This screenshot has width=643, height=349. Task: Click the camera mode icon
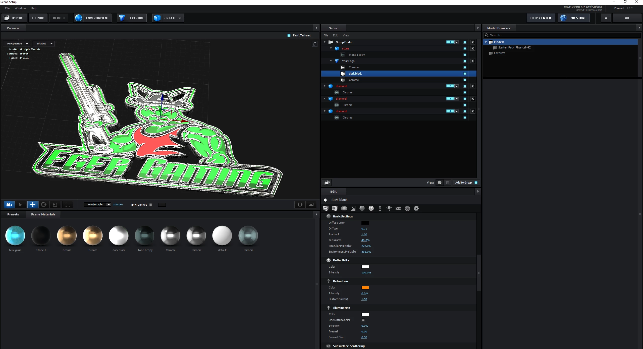coord(9,205)
